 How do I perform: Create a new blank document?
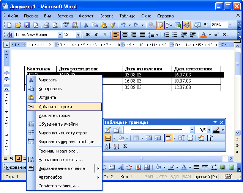coord(9,25)
